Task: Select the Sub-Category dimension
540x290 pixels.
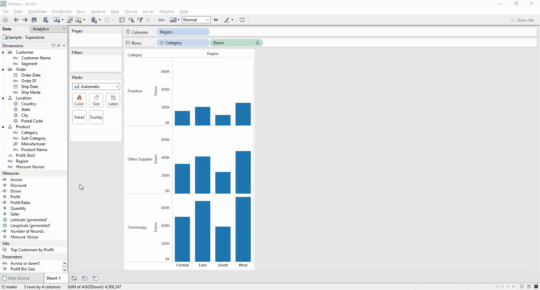Action: (x=33, y=138)
